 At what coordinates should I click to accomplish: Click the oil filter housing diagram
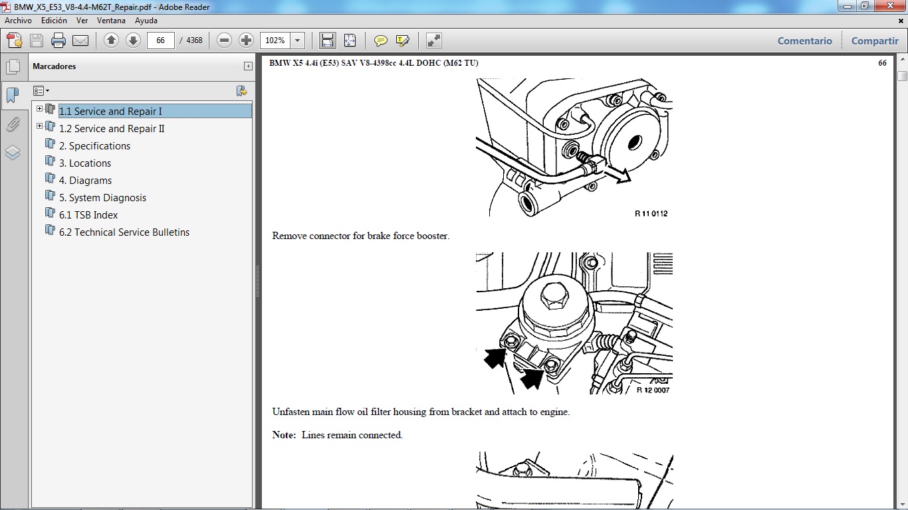[x=574, y=323]
